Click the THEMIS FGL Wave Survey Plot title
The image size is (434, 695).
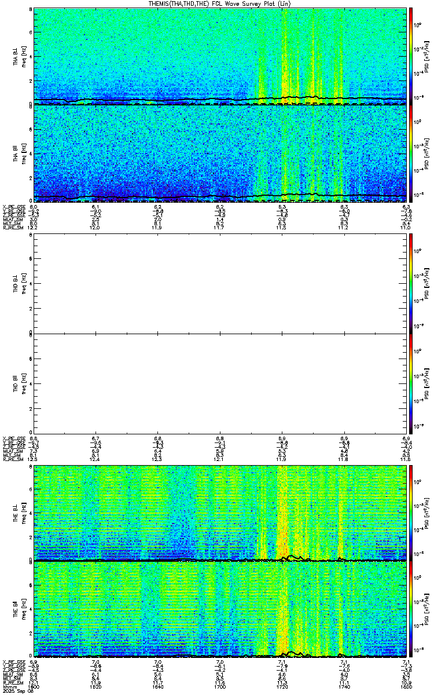[x=219, y=3]
